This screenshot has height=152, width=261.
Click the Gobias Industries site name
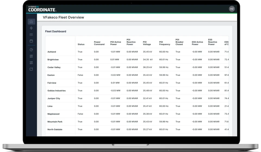tap(56, 91)
